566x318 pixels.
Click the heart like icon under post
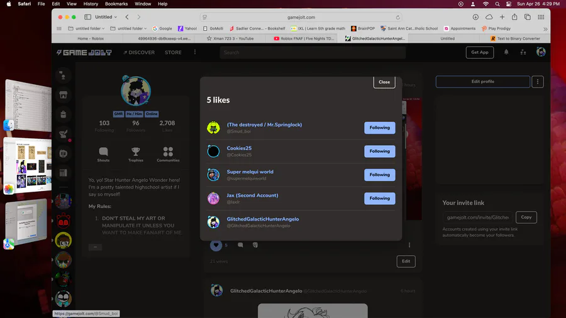[x=216, y=245]
